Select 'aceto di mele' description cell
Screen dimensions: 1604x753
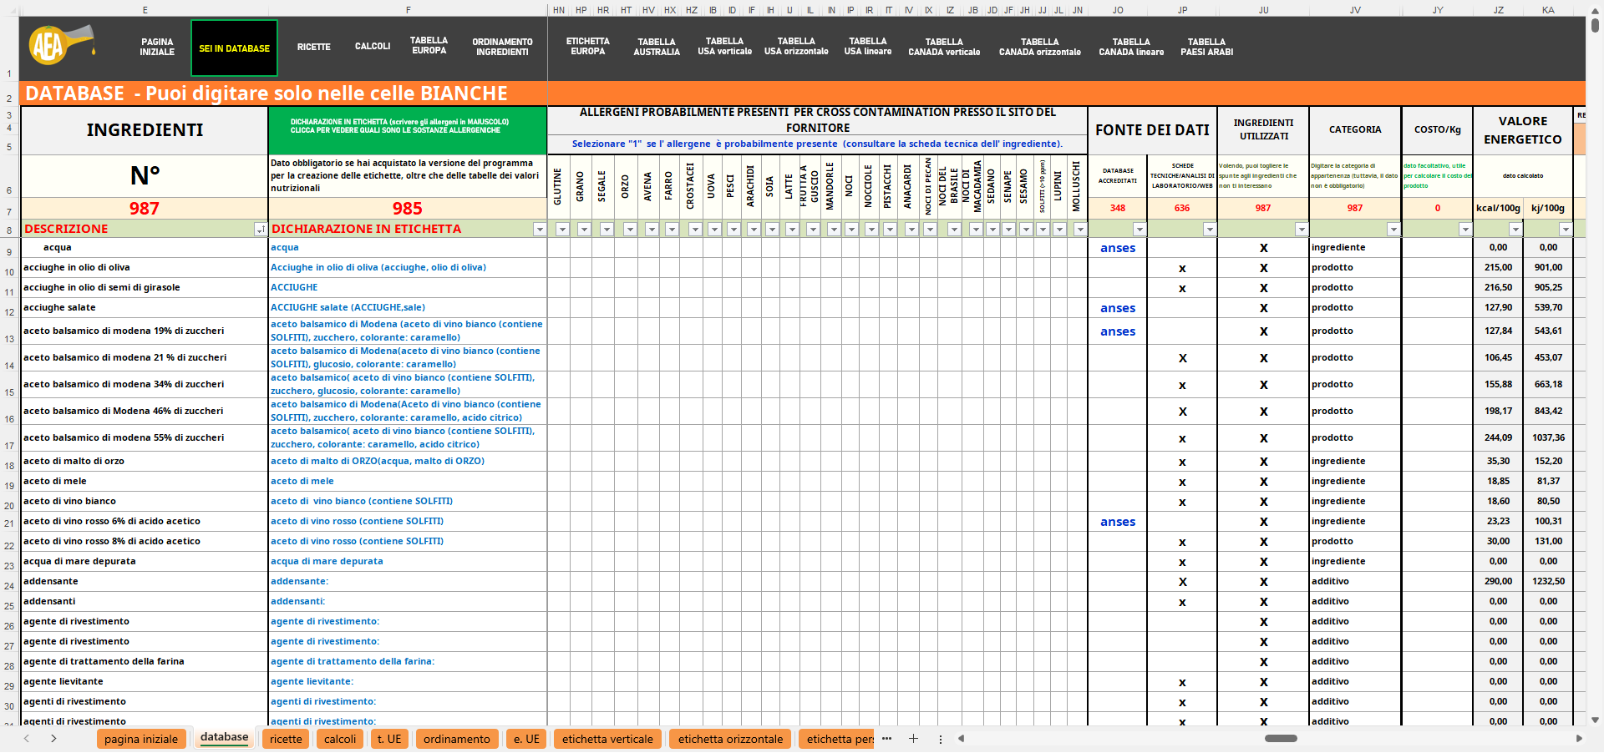144,482
